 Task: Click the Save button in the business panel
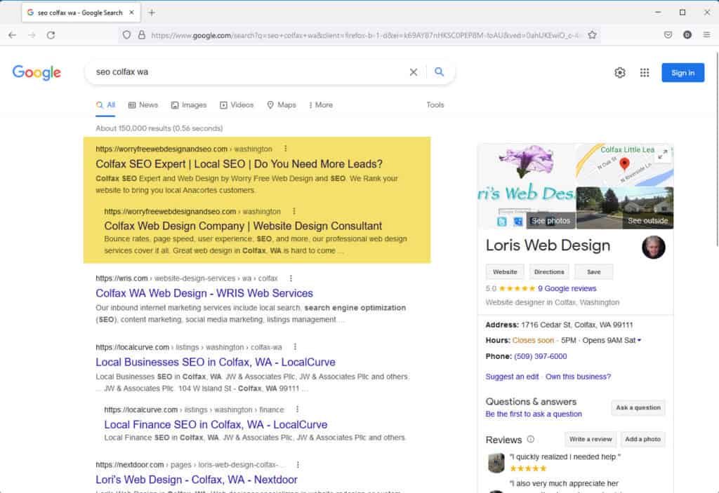pos(594,271)
